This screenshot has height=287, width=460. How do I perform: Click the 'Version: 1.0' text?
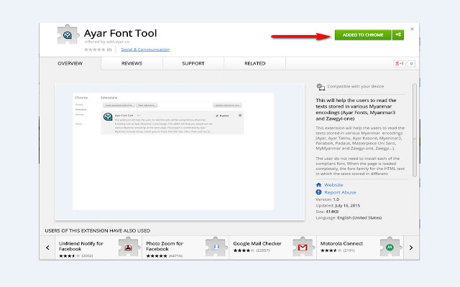[328, 199]
